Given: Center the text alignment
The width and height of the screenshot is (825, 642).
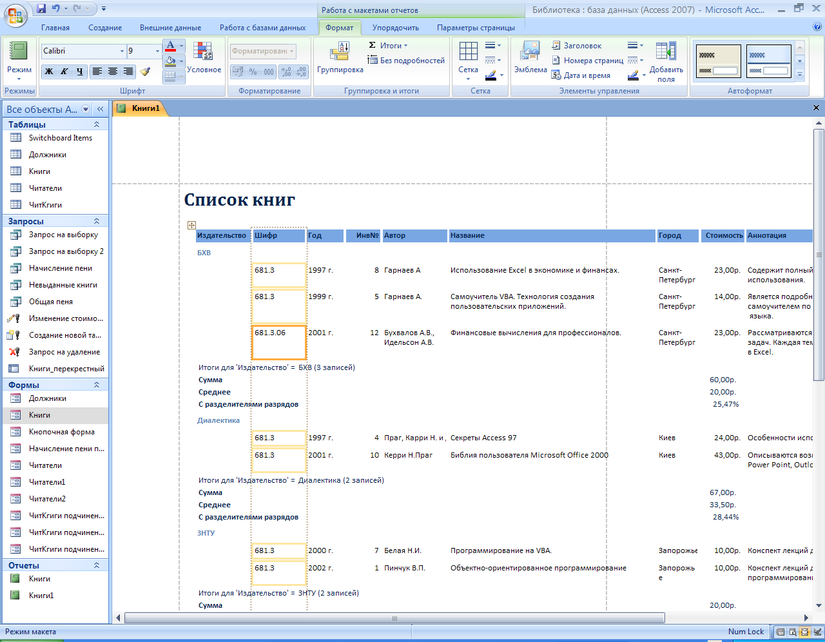Looking at the screenshot, I should coord(112,72).
